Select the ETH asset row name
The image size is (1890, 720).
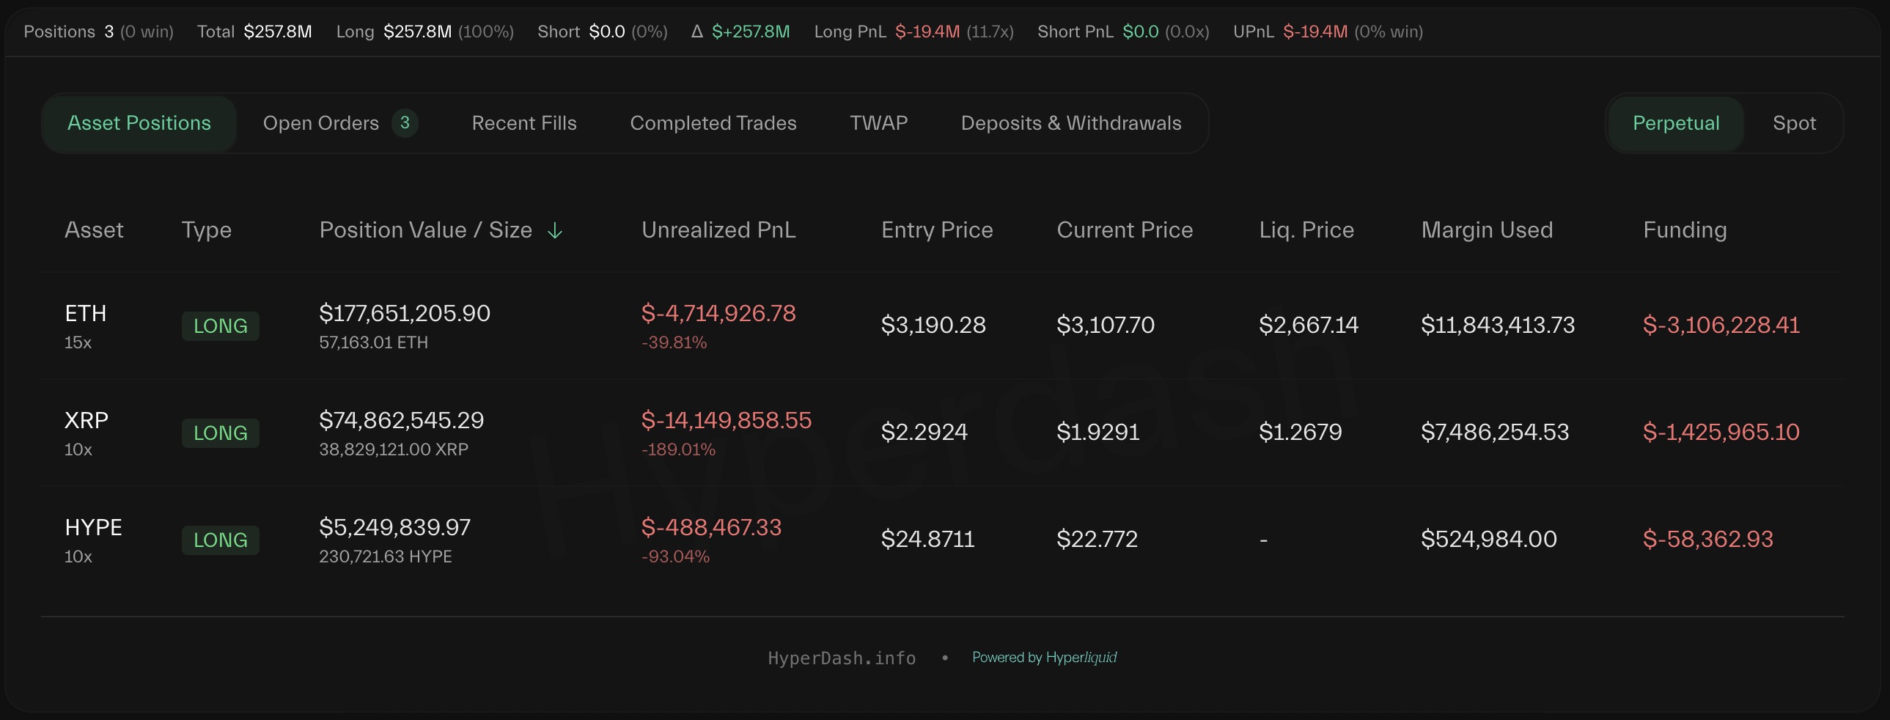86,313
